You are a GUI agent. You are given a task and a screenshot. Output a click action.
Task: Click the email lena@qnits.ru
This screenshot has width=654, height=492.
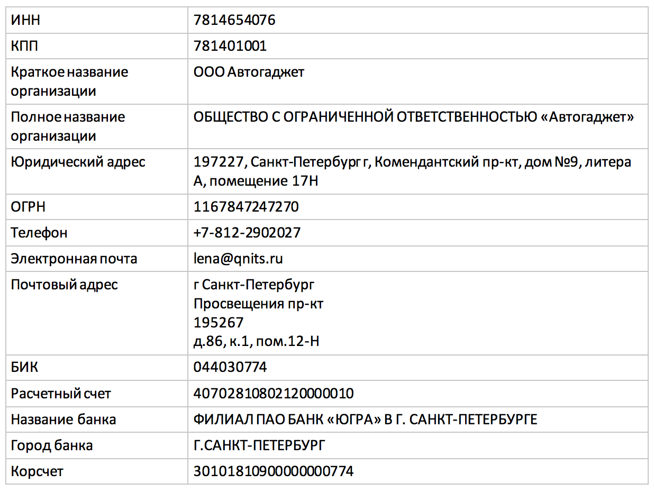238,259
